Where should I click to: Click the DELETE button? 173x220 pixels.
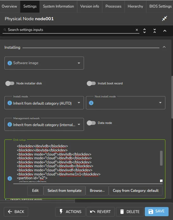coord(130,211)
